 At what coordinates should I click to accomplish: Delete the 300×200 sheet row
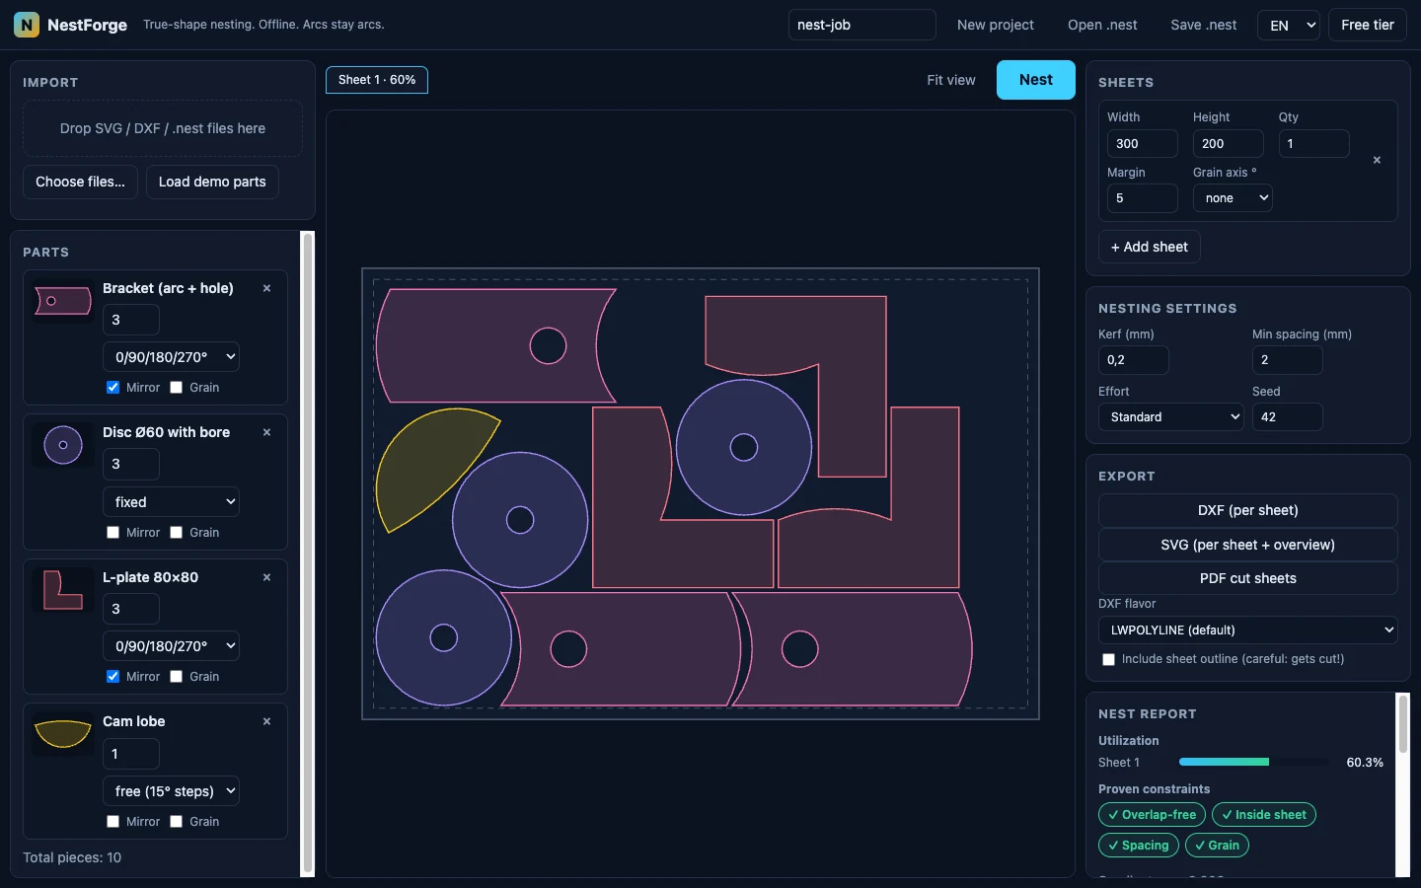point(1377,160)
